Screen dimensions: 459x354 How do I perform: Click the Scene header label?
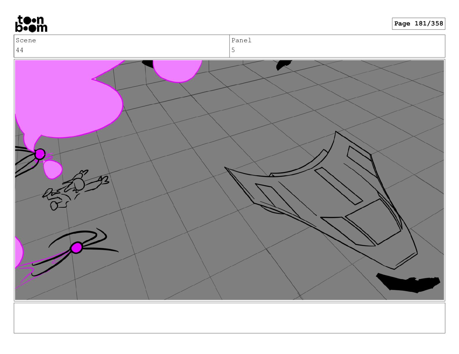(26, 40)
